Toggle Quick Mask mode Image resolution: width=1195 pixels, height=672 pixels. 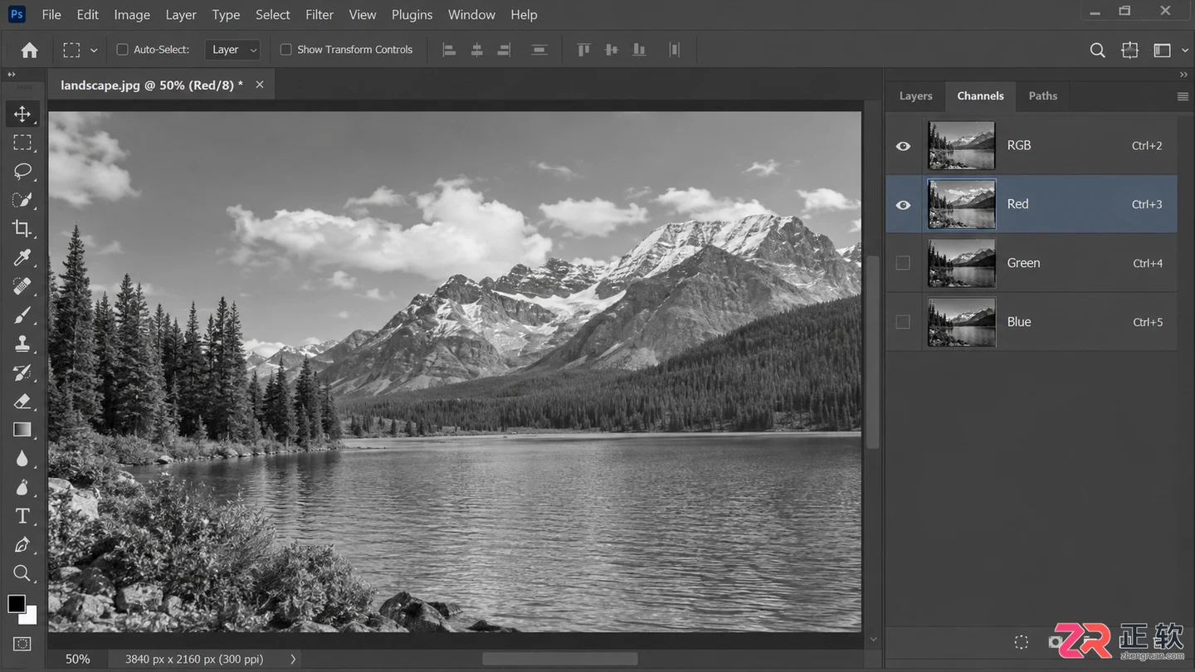[22, 643]
